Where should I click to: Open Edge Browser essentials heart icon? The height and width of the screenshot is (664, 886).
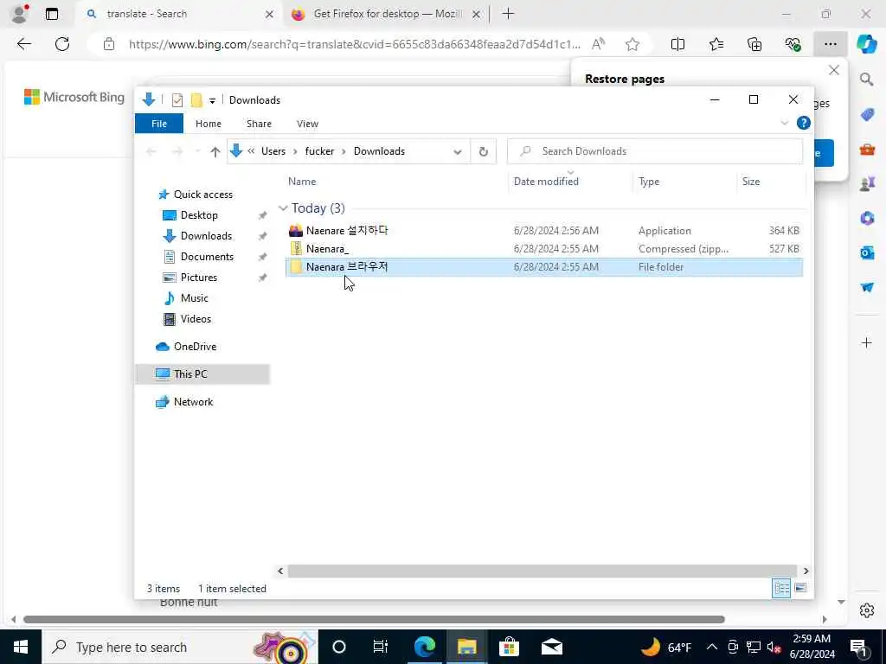tap(793, 44)
